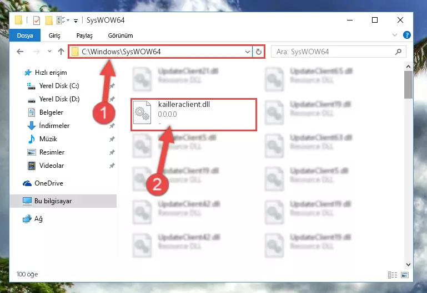Click the vertical scrollbar thumb
The image size is (427, 293).
(408, 85)
